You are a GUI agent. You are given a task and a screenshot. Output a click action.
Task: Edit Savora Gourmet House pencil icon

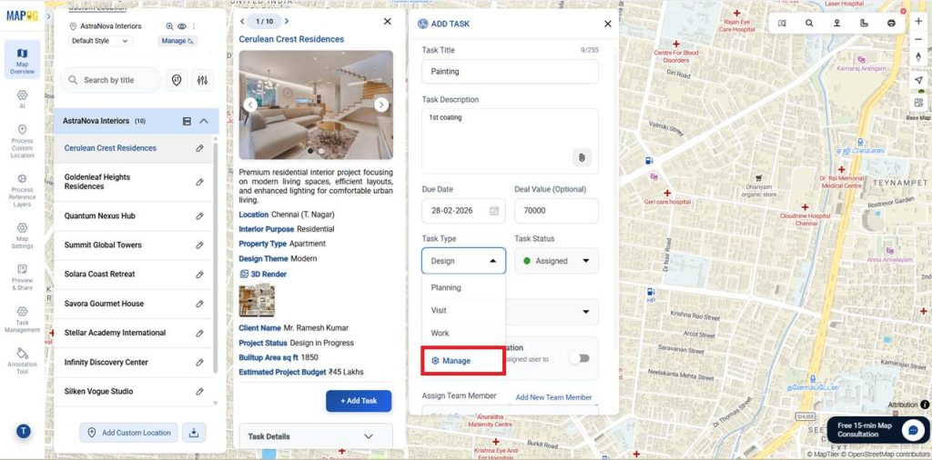point(199,304)
